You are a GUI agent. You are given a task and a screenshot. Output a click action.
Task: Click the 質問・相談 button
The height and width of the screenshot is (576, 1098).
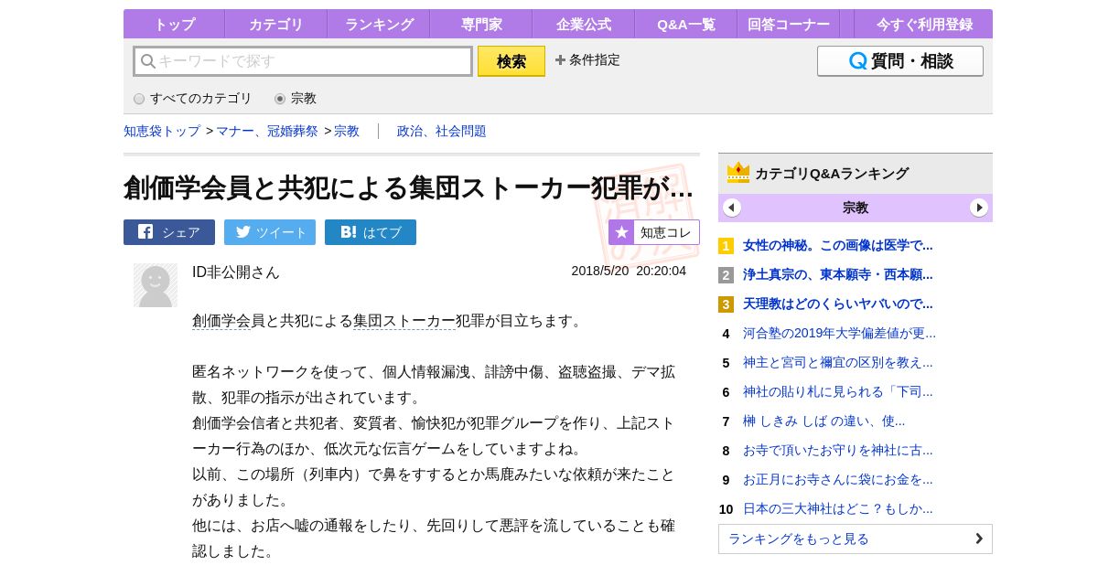pyautogui.click(x=900, y=61)
